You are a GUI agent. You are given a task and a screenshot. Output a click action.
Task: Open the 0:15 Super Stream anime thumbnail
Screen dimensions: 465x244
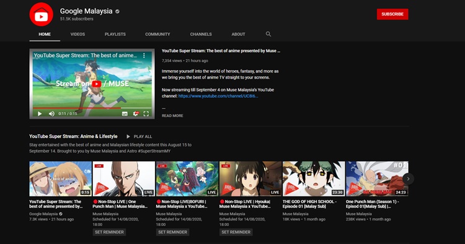coord(60,178)
